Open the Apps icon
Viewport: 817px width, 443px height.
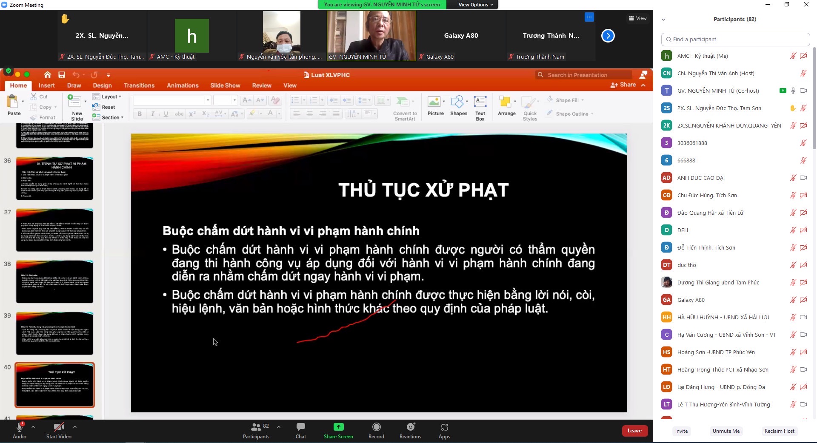[x=444, y=427]
